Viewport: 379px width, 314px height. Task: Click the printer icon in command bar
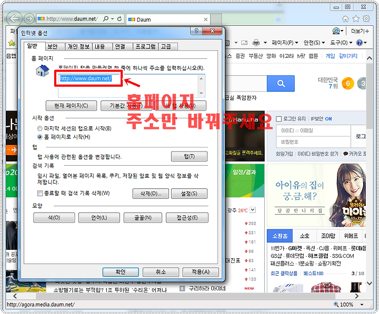pyautogui.click(x=256, y=43)
